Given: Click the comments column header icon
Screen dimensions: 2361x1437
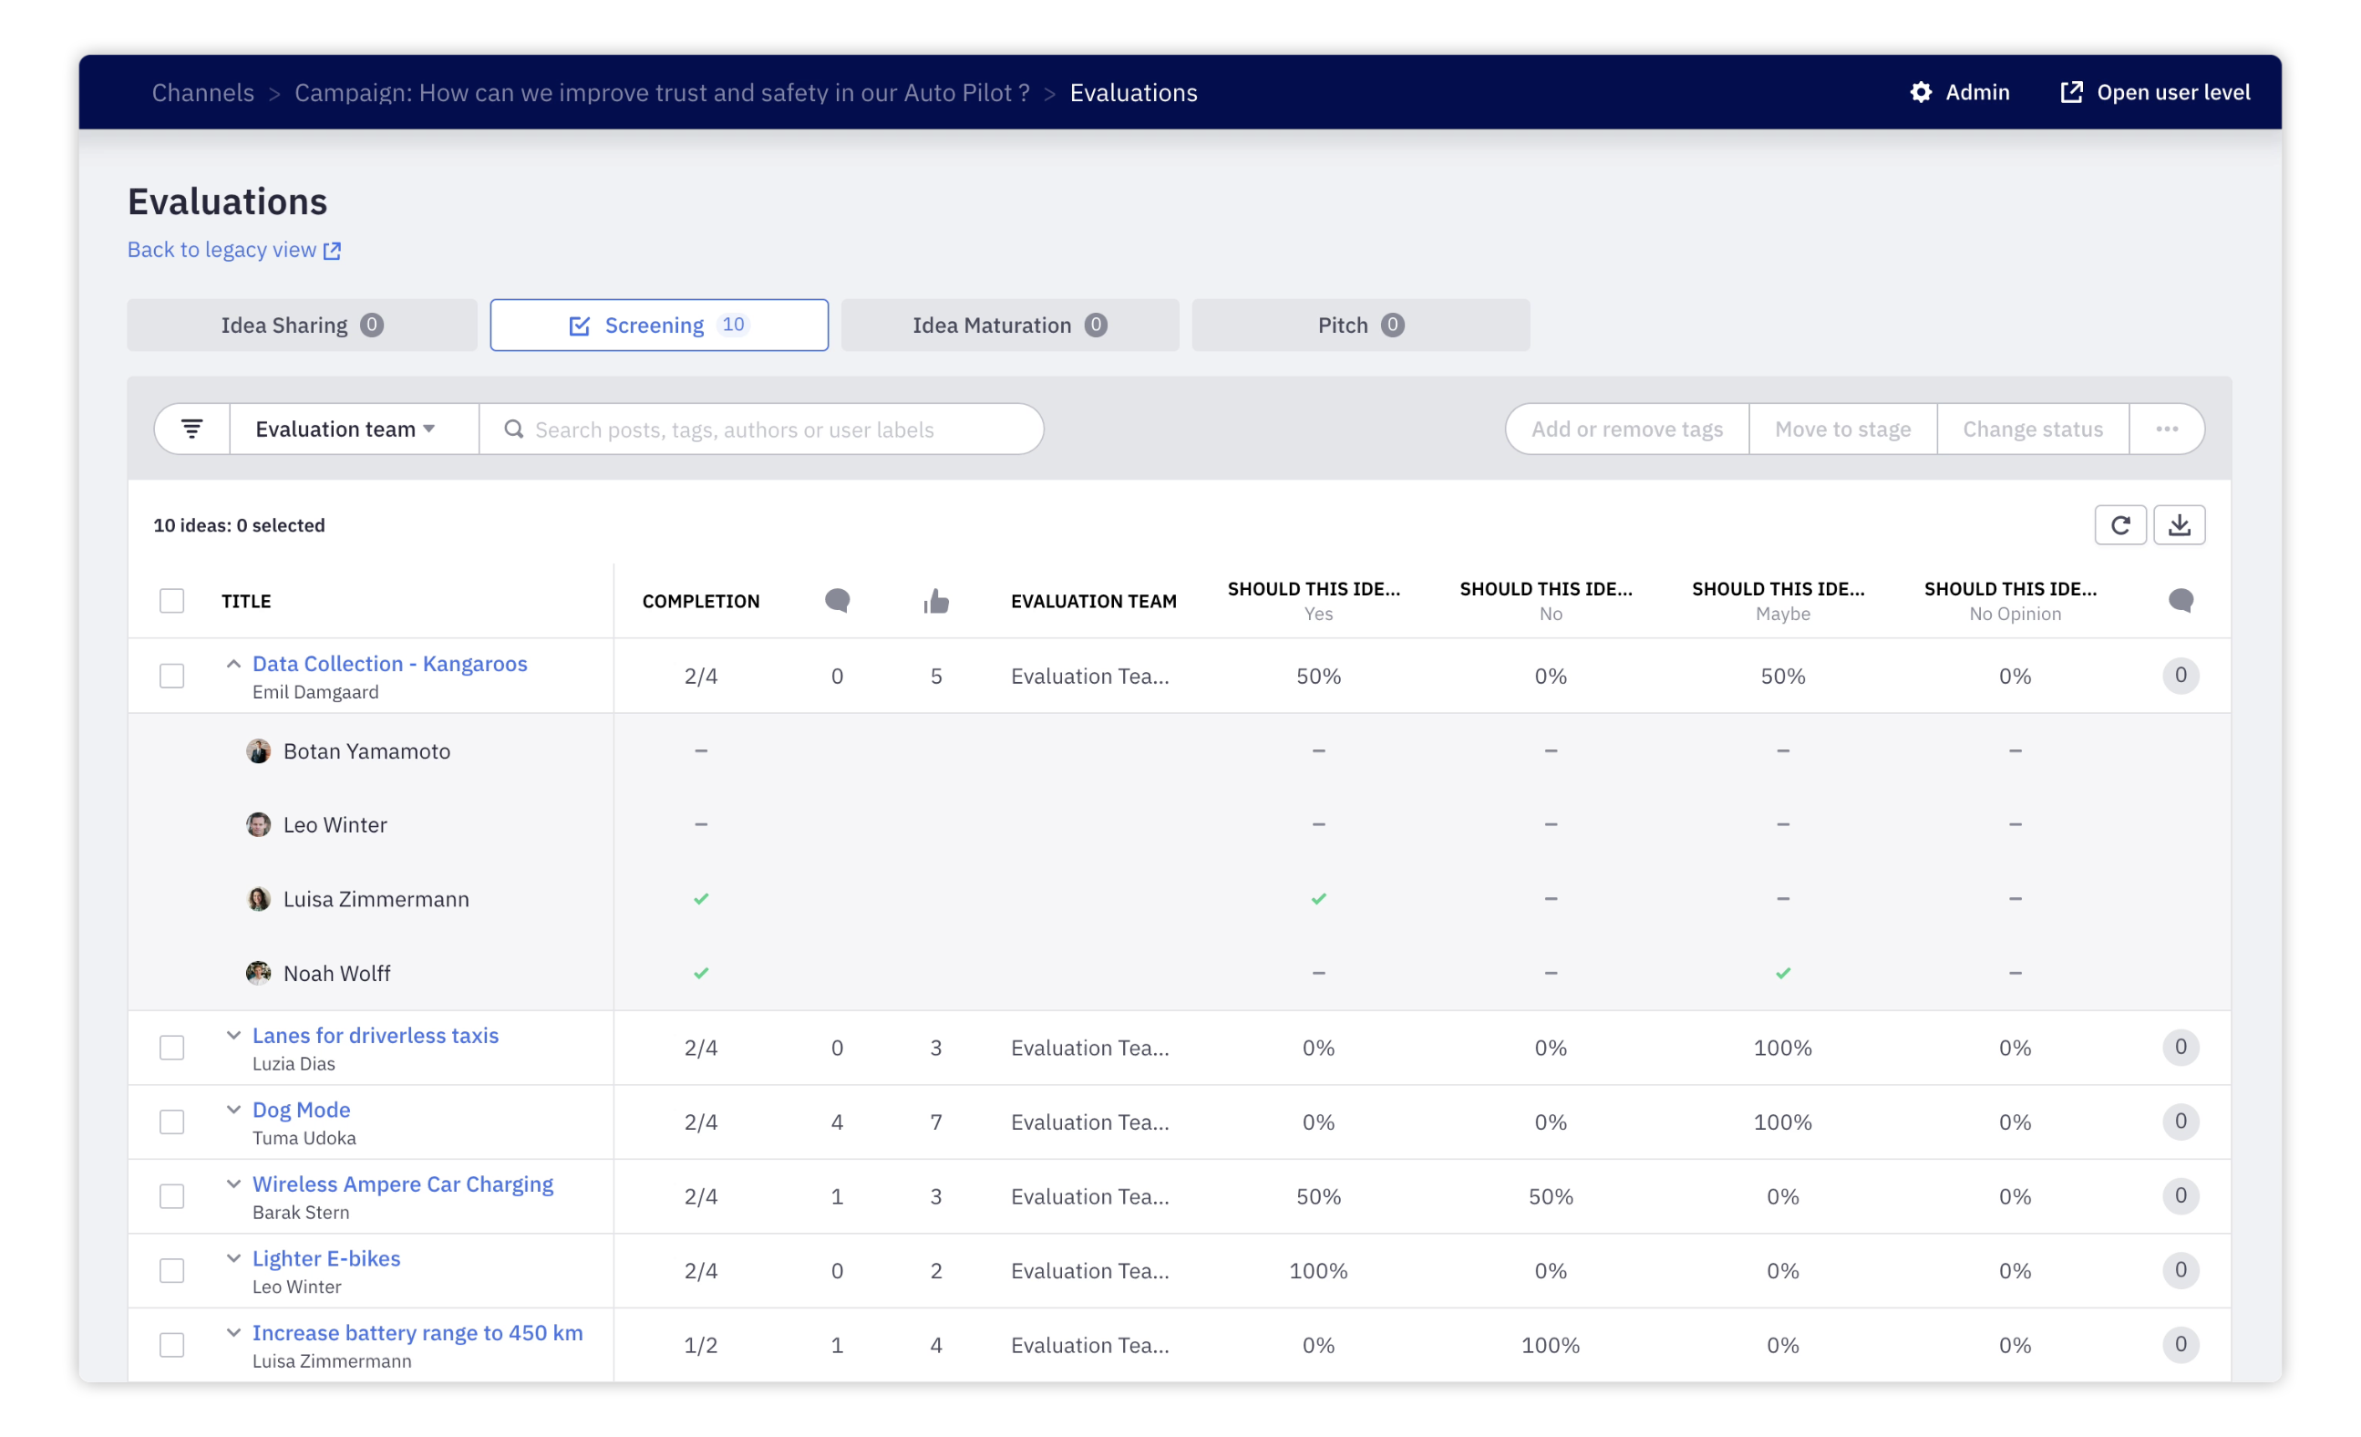Looking at the screenshot, I should coord(837,601).
